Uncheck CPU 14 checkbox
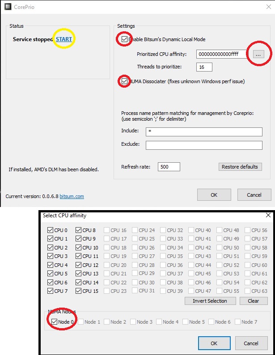The height and width of the screenshot is (355, 275). click(x=79, y=282)
